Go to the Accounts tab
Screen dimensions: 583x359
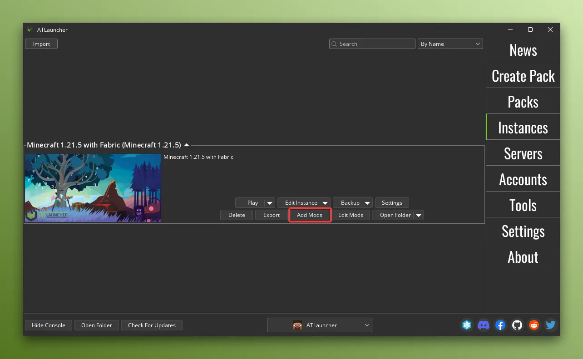tap(523, 179)
